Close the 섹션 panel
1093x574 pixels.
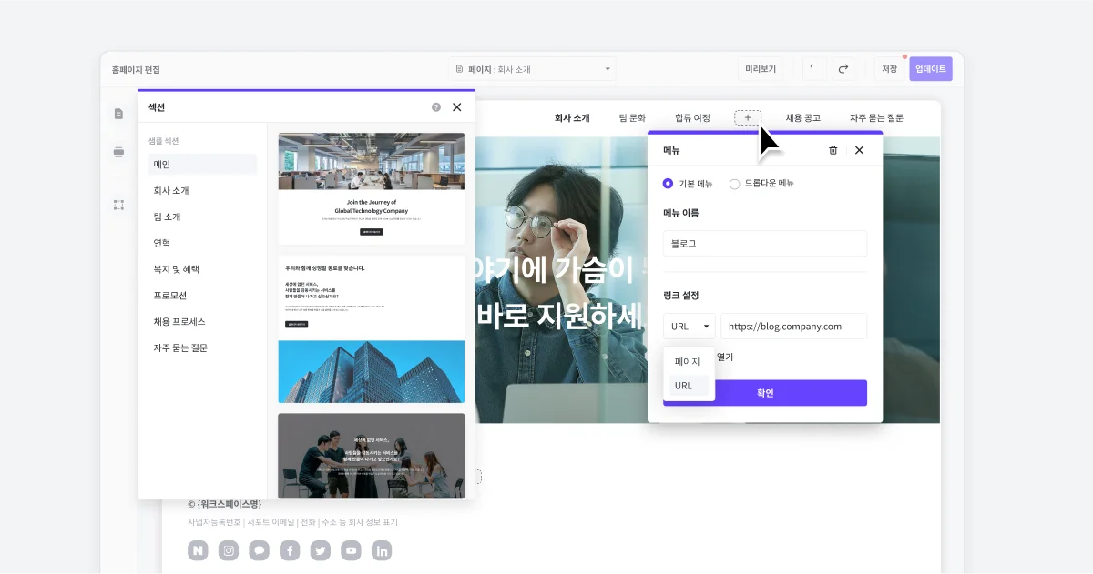[x=457, y=107]
